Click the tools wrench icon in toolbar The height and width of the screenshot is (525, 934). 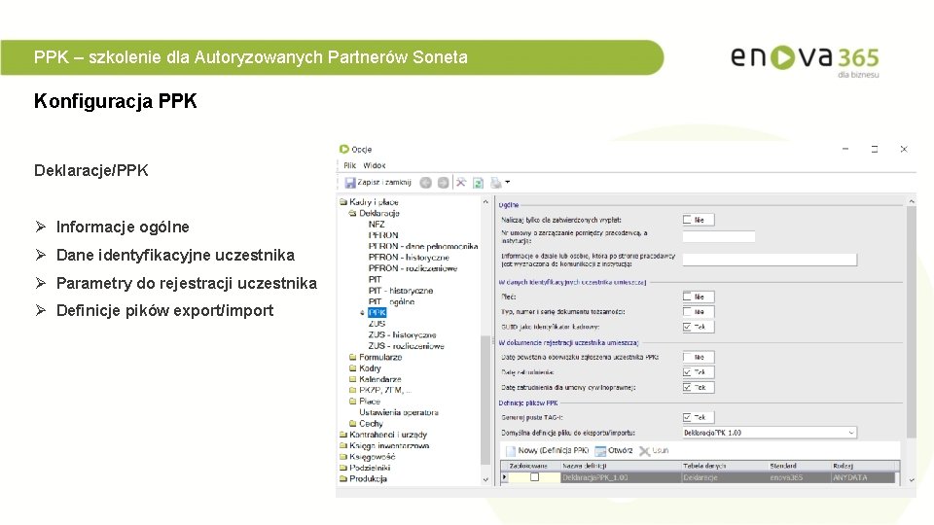[x=461, y=182]
